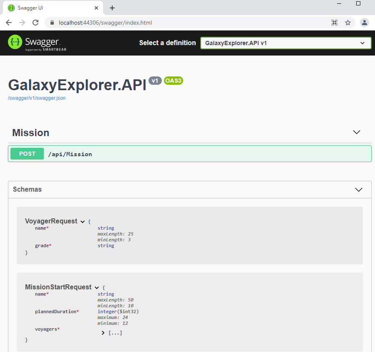Click the site info padlock icon
This screenshot has height=352, width=375.
click(53, 23)
